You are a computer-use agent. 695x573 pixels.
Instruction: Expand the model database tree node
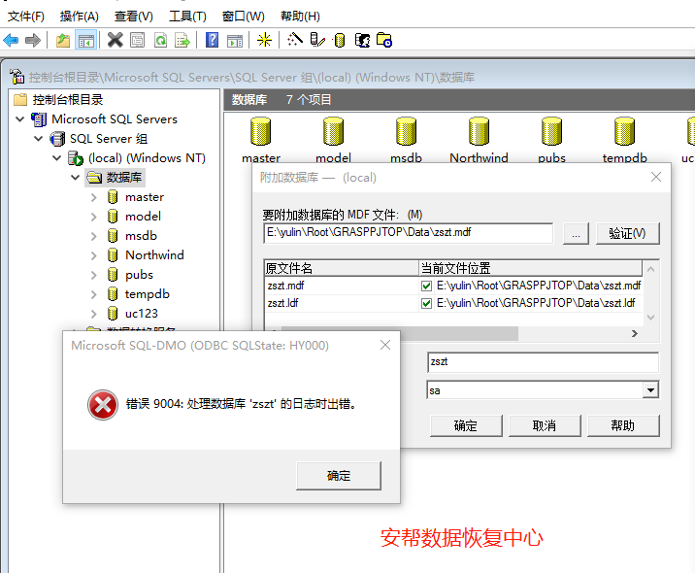[x=93, y=217]
